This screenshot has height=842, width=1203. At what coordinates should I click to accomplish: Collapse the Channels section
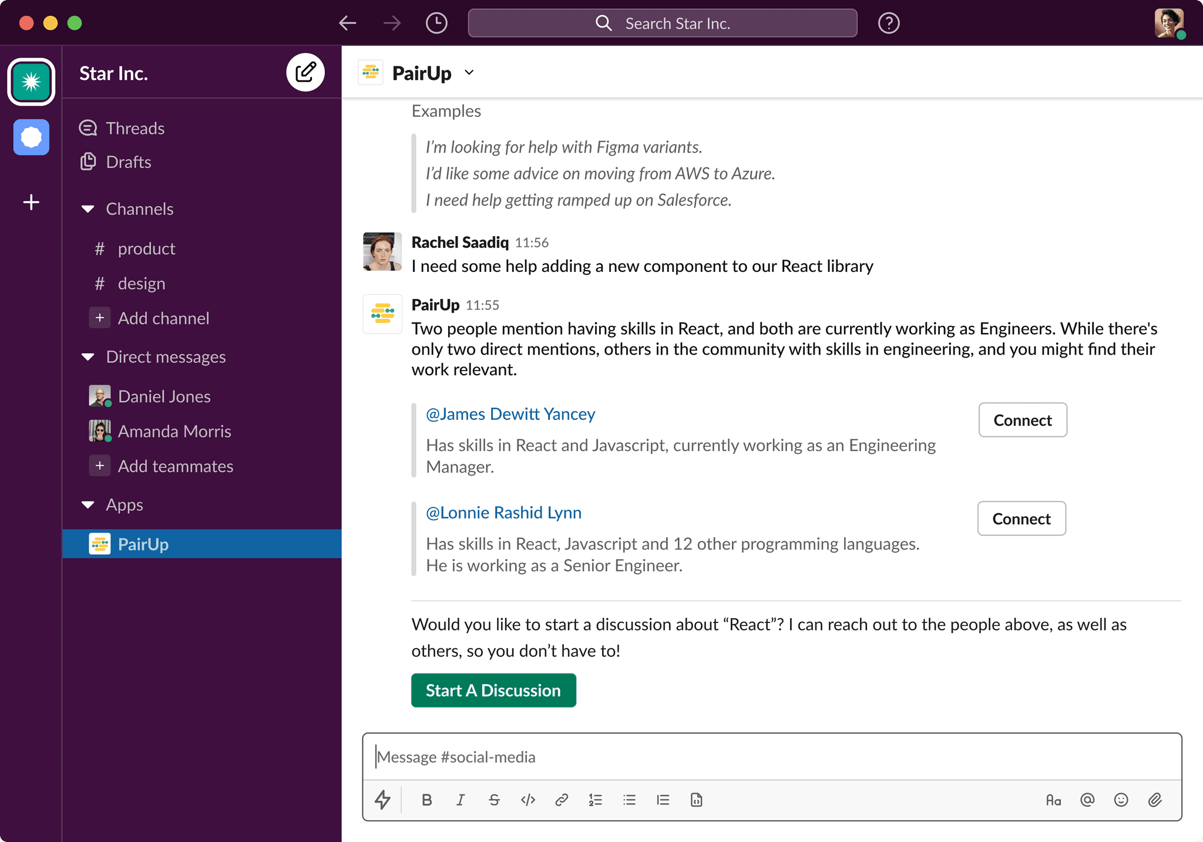tap(88, 209)
